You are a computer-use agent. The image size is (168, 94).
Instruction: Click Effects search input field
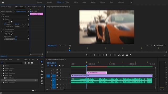pyautogui.click(x=12, y=63)
